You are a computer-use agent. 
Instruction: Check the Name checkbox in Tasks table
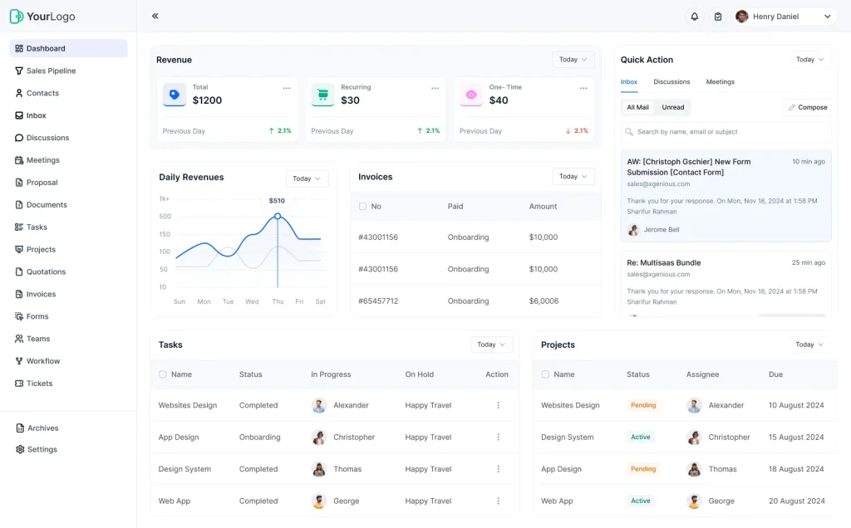(x=162, y=374)
